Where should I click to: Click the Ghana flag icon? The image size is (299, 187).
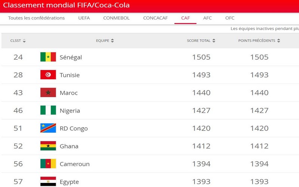click(48, 146)
